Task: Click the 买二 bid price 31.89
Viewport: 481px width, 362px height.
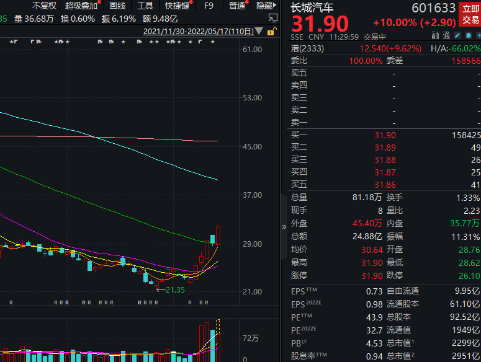Action: (385, 148)
